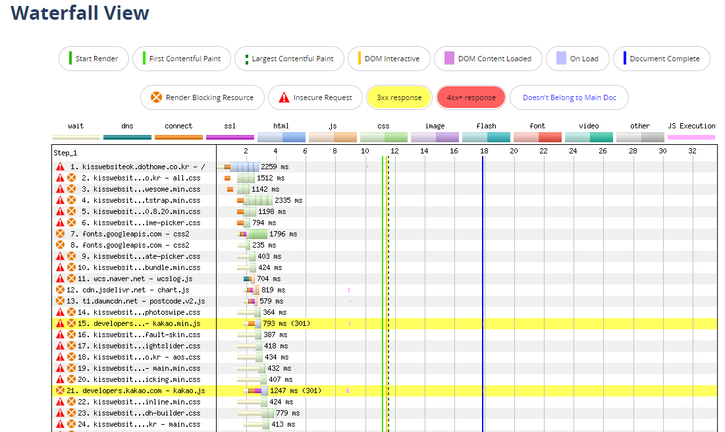
Task: Click the red 4xx+ response badge
Action: [471, 97]
